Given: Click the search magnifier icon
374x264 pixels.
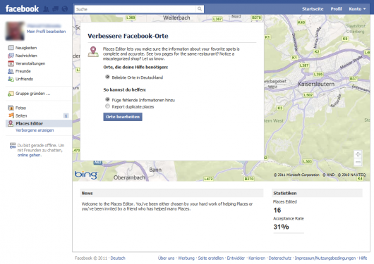Looking at the screenshot, I should [200, 9].
